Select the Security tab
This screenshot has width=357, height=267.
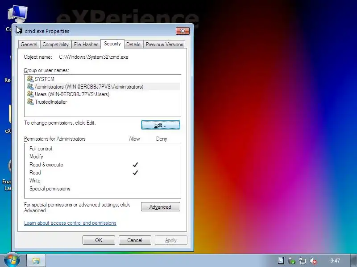[112, 44]
